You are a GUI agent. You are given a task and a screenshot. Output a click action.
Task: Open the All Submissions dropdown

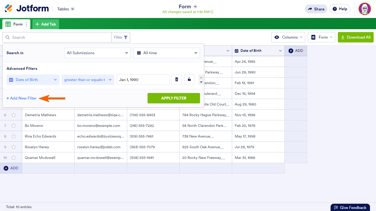coord(97,53)
